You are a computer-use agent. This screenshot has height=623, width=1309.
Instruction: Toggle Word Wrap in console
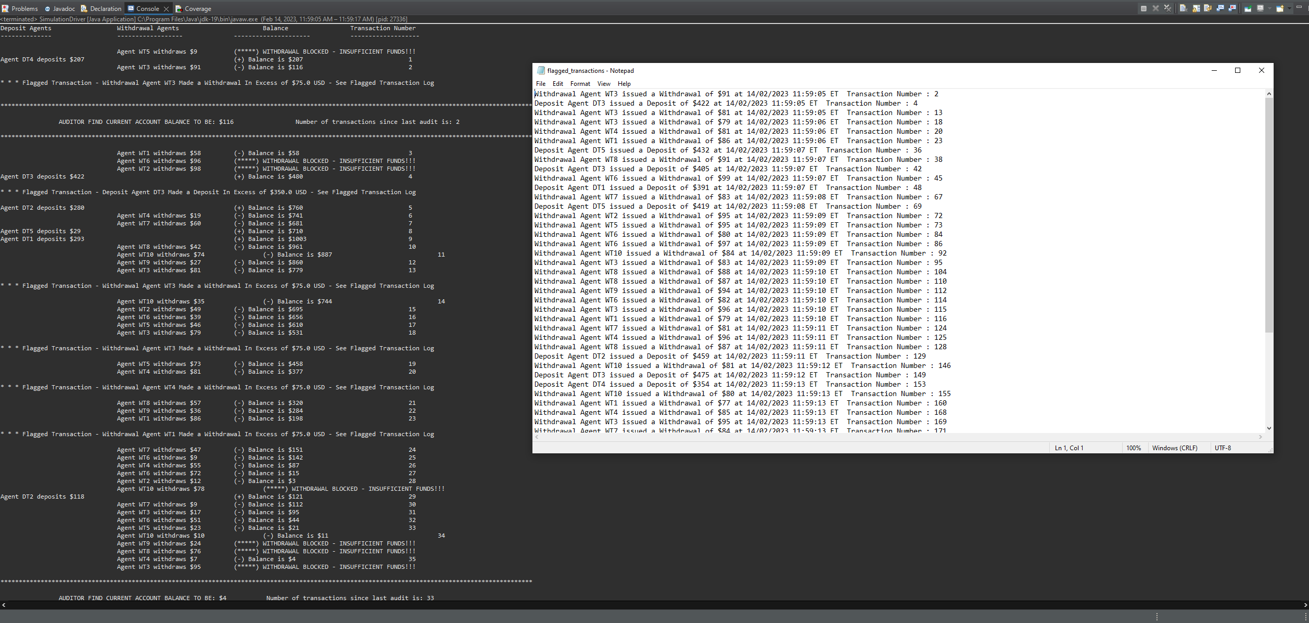click(1208, 8)
